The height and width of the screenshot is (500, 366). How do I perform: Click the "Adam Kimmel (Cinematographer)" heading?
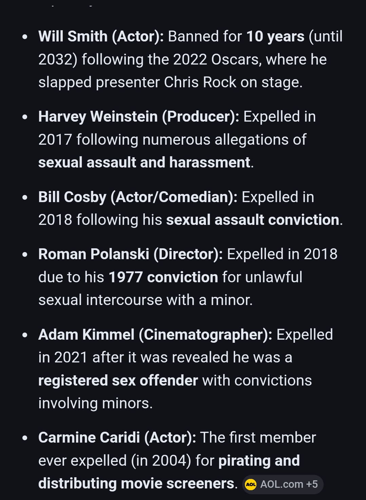(x=155, y=335)
